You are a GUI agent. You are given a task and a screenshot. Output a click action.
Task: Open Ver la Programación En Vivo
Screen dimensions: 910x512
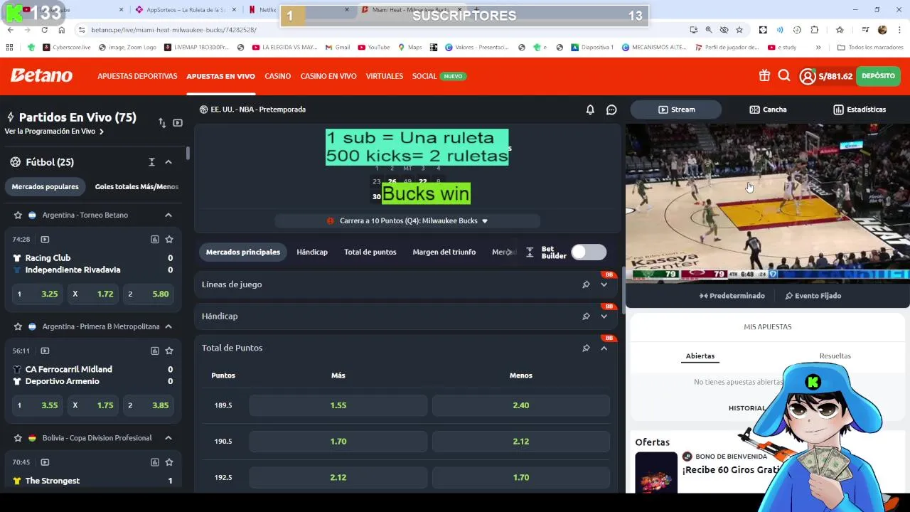coord(54,132)
